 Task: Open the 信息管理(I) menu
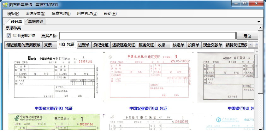[61, 14]
